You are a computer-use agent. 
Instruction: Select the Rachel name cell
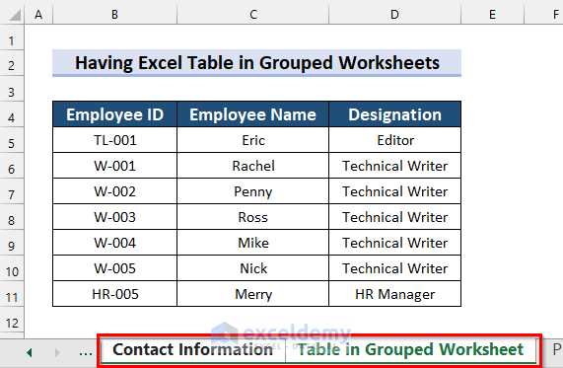point(252,166)
